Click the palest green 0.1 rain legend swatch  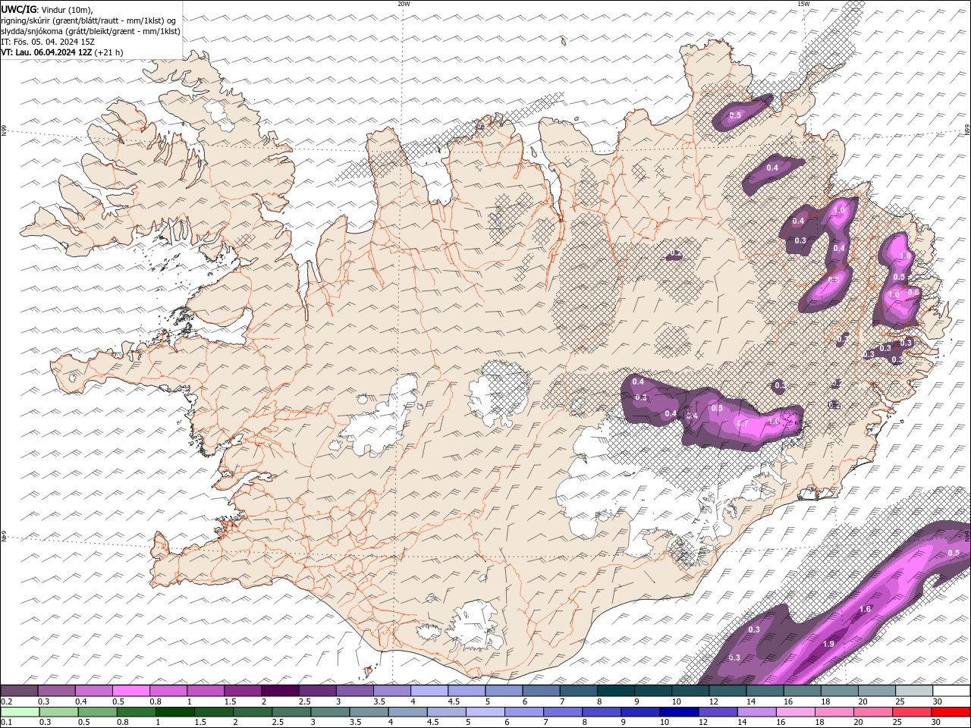tap(20, 712)
